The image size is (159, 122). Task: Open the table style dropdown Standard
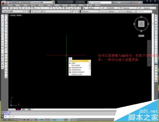point(130,8)
